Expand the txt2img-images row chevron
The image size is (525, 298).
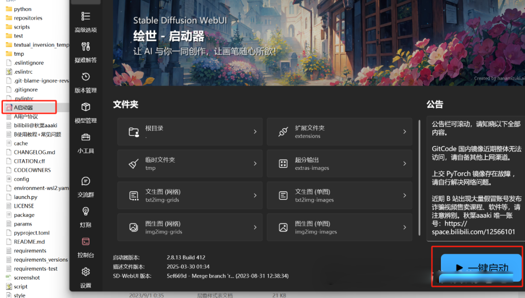404,195
